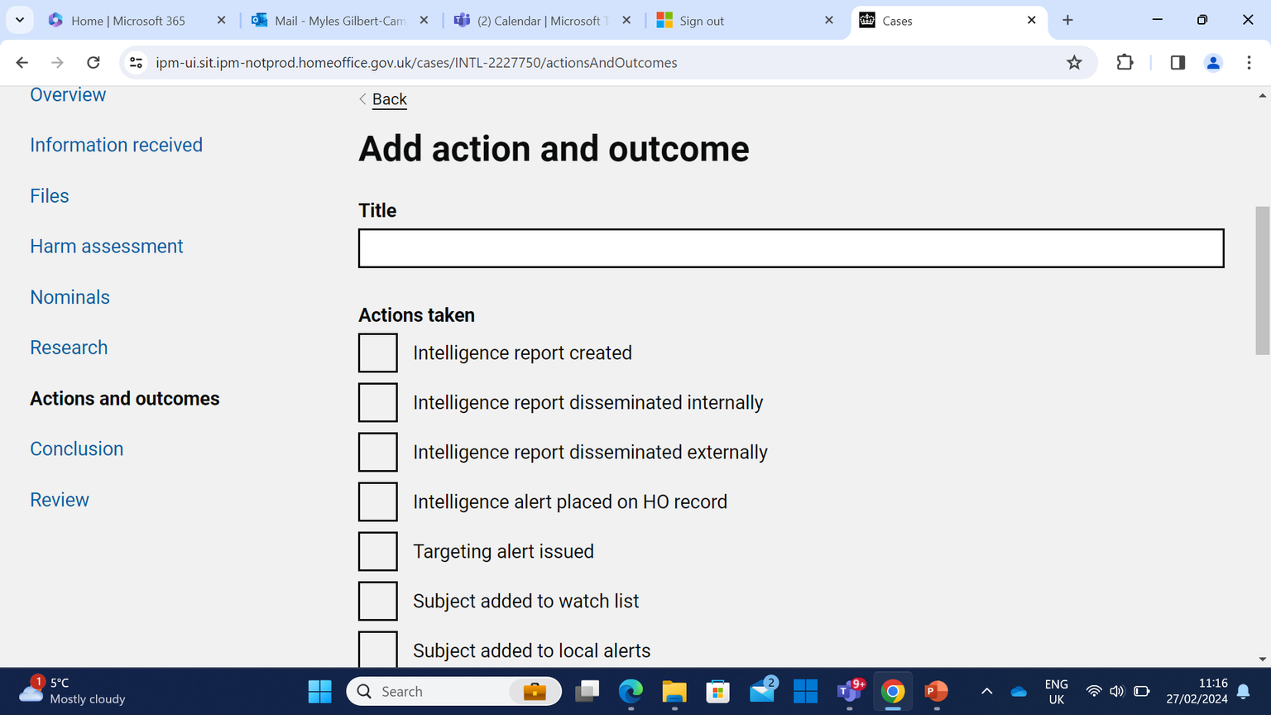Open Microsoft Teams from taskbar
The height and width of the screenshot is (715, 1271).
(x=850, y=691)
